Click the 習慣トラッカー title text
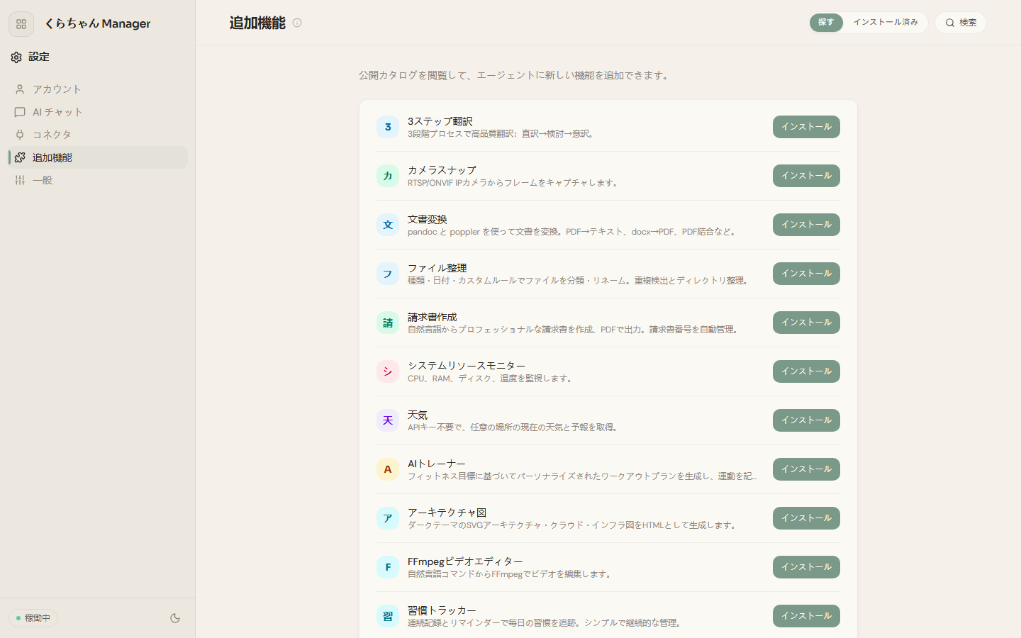Viewport: 1021px width, 638px height. [x=442, y=610]
